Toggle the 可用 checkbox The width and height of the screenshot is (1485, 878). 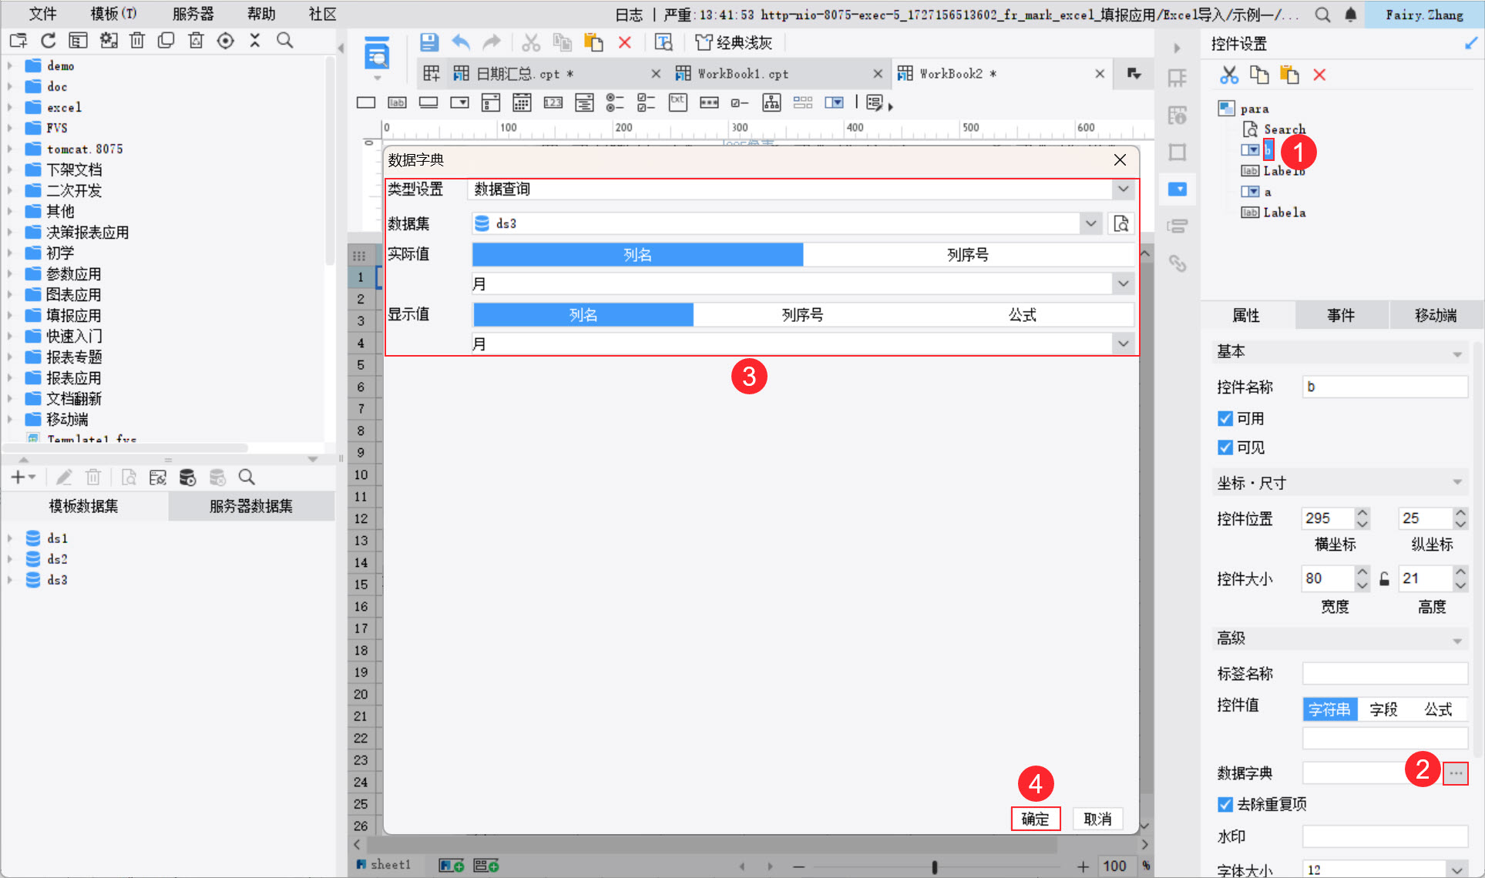(1225, 418)
